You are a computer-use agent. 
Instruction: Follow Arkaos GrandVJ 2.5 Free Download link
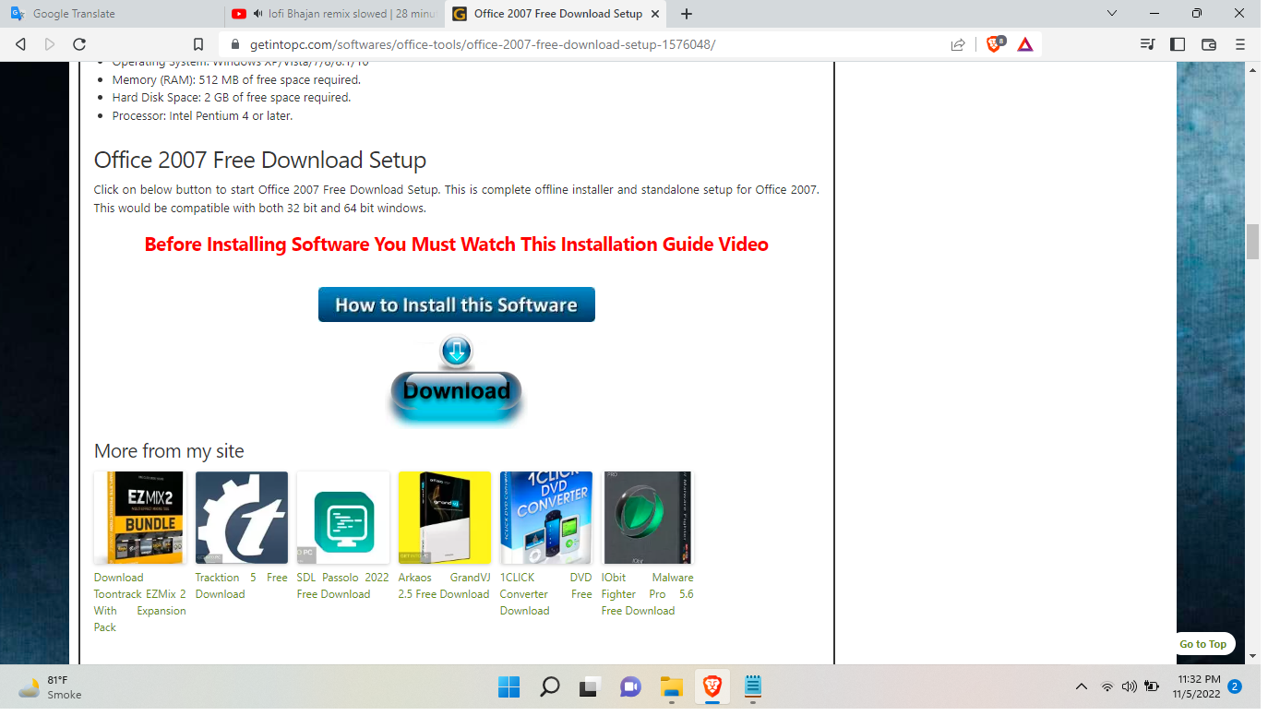[445, 586]
